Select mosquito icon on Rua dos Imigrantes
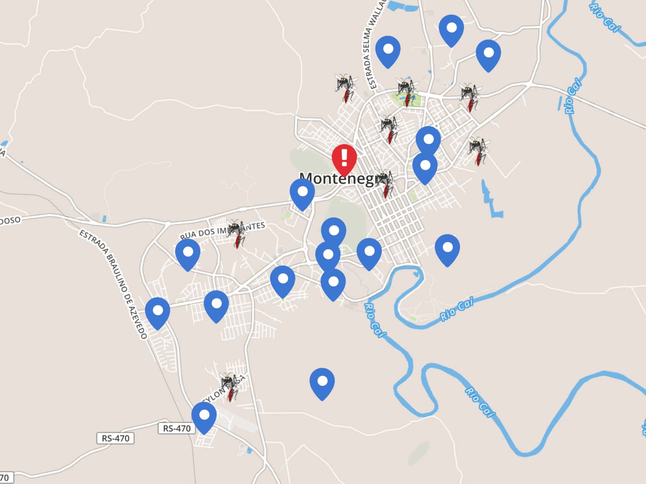Viewport: 646px width, 484px height. pyautogui.click(x=237, y=234)
